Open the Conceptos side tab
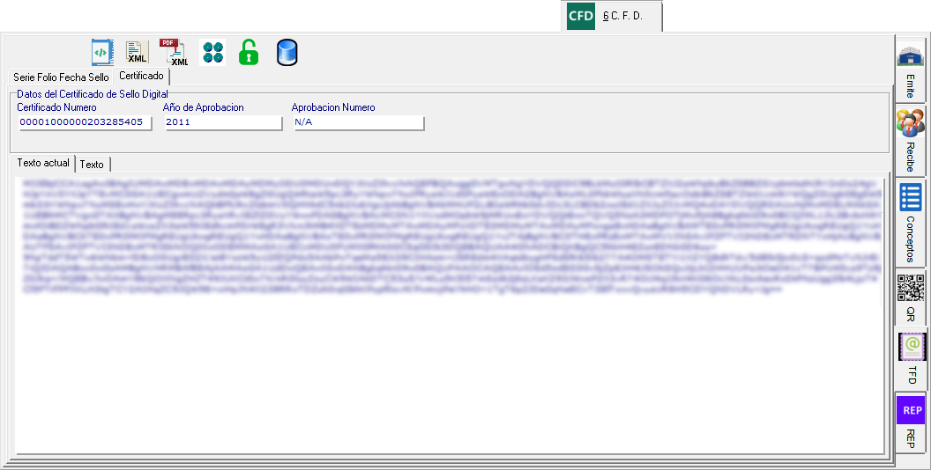The image size is (931, 470). tap(910, 223)
